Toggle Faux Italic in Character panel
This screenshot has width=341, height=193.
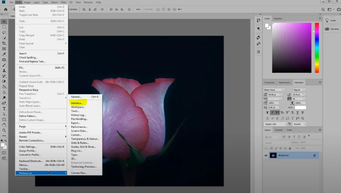coord(272,113)
